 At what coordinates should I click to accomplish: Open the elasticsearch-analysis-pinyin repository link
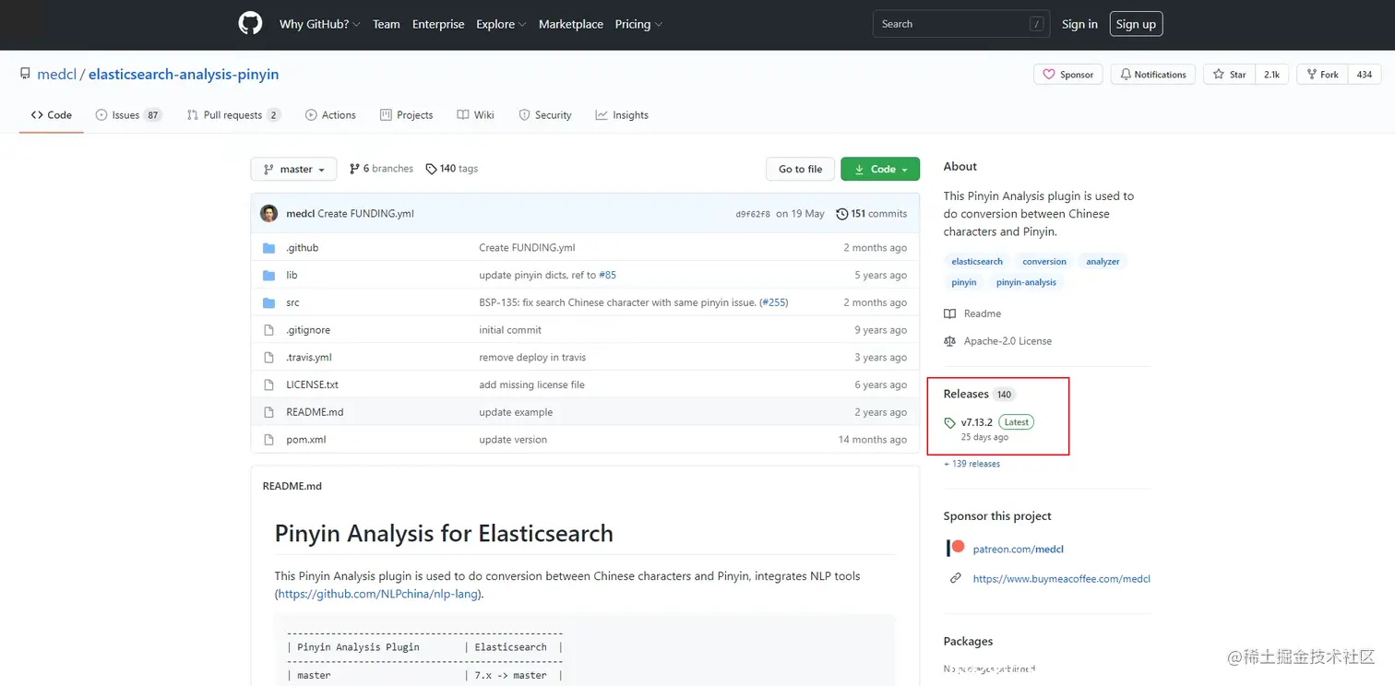184,75
